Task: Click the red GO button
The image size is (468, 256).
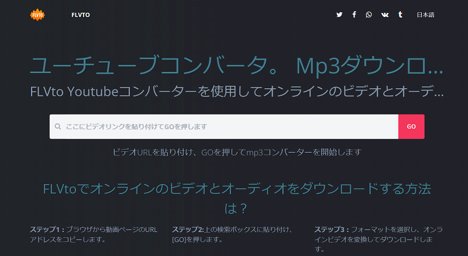Action: 411,126
